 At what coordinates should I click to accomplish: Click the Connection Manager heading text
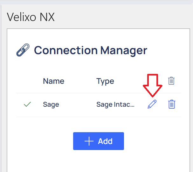91,51
